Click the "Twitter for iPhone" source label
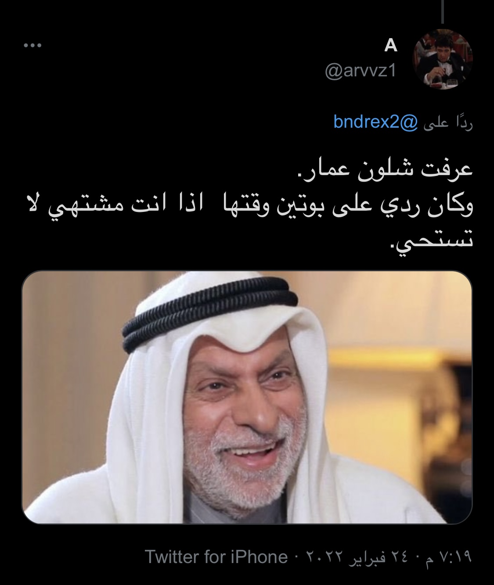 (x=216, y=557)
